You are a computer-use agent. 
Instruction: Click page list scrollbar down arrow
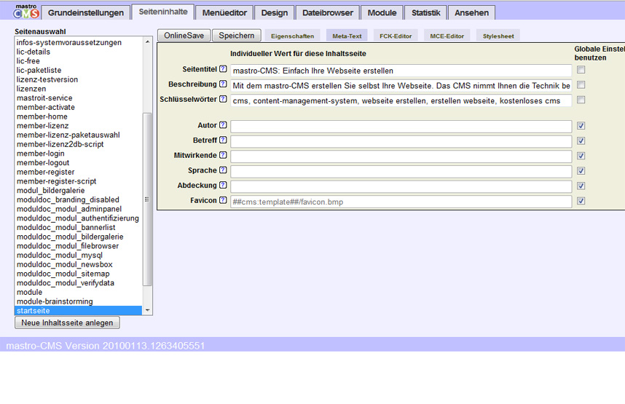click(x=147, y=310)
